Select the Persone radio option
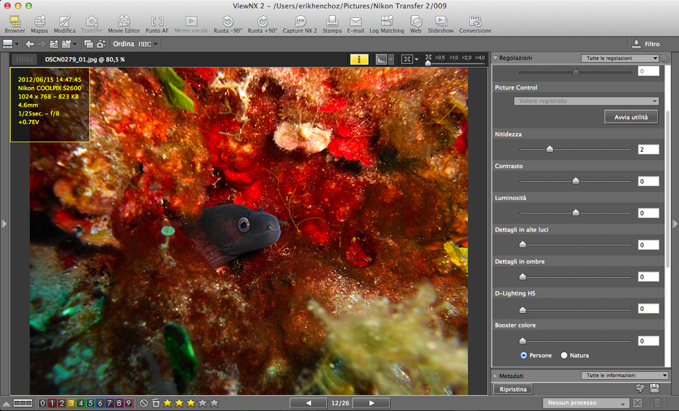This screenshot has height=411, width=679. 524,355
